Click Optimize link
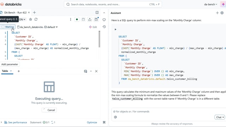The width and height of the screenshot is (226, 127). tap(92, 122)
